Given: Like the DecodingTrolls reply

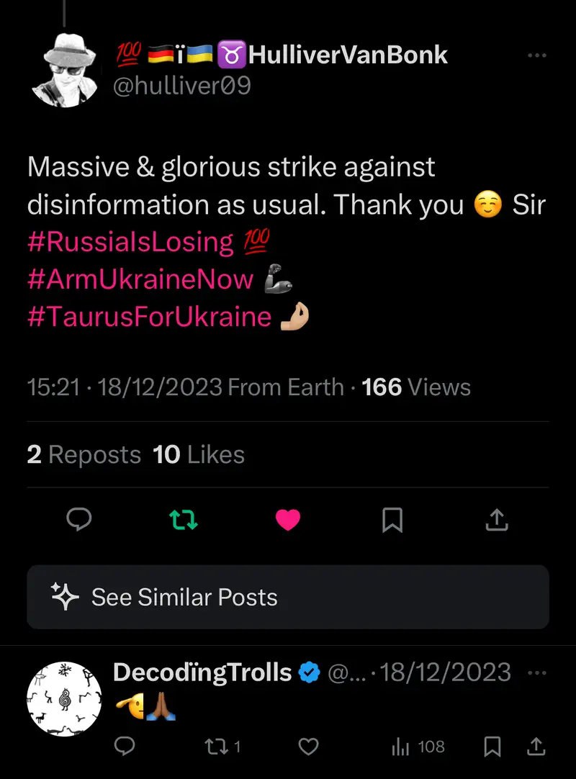Looking at the screenshot, I should coord(308,747).
